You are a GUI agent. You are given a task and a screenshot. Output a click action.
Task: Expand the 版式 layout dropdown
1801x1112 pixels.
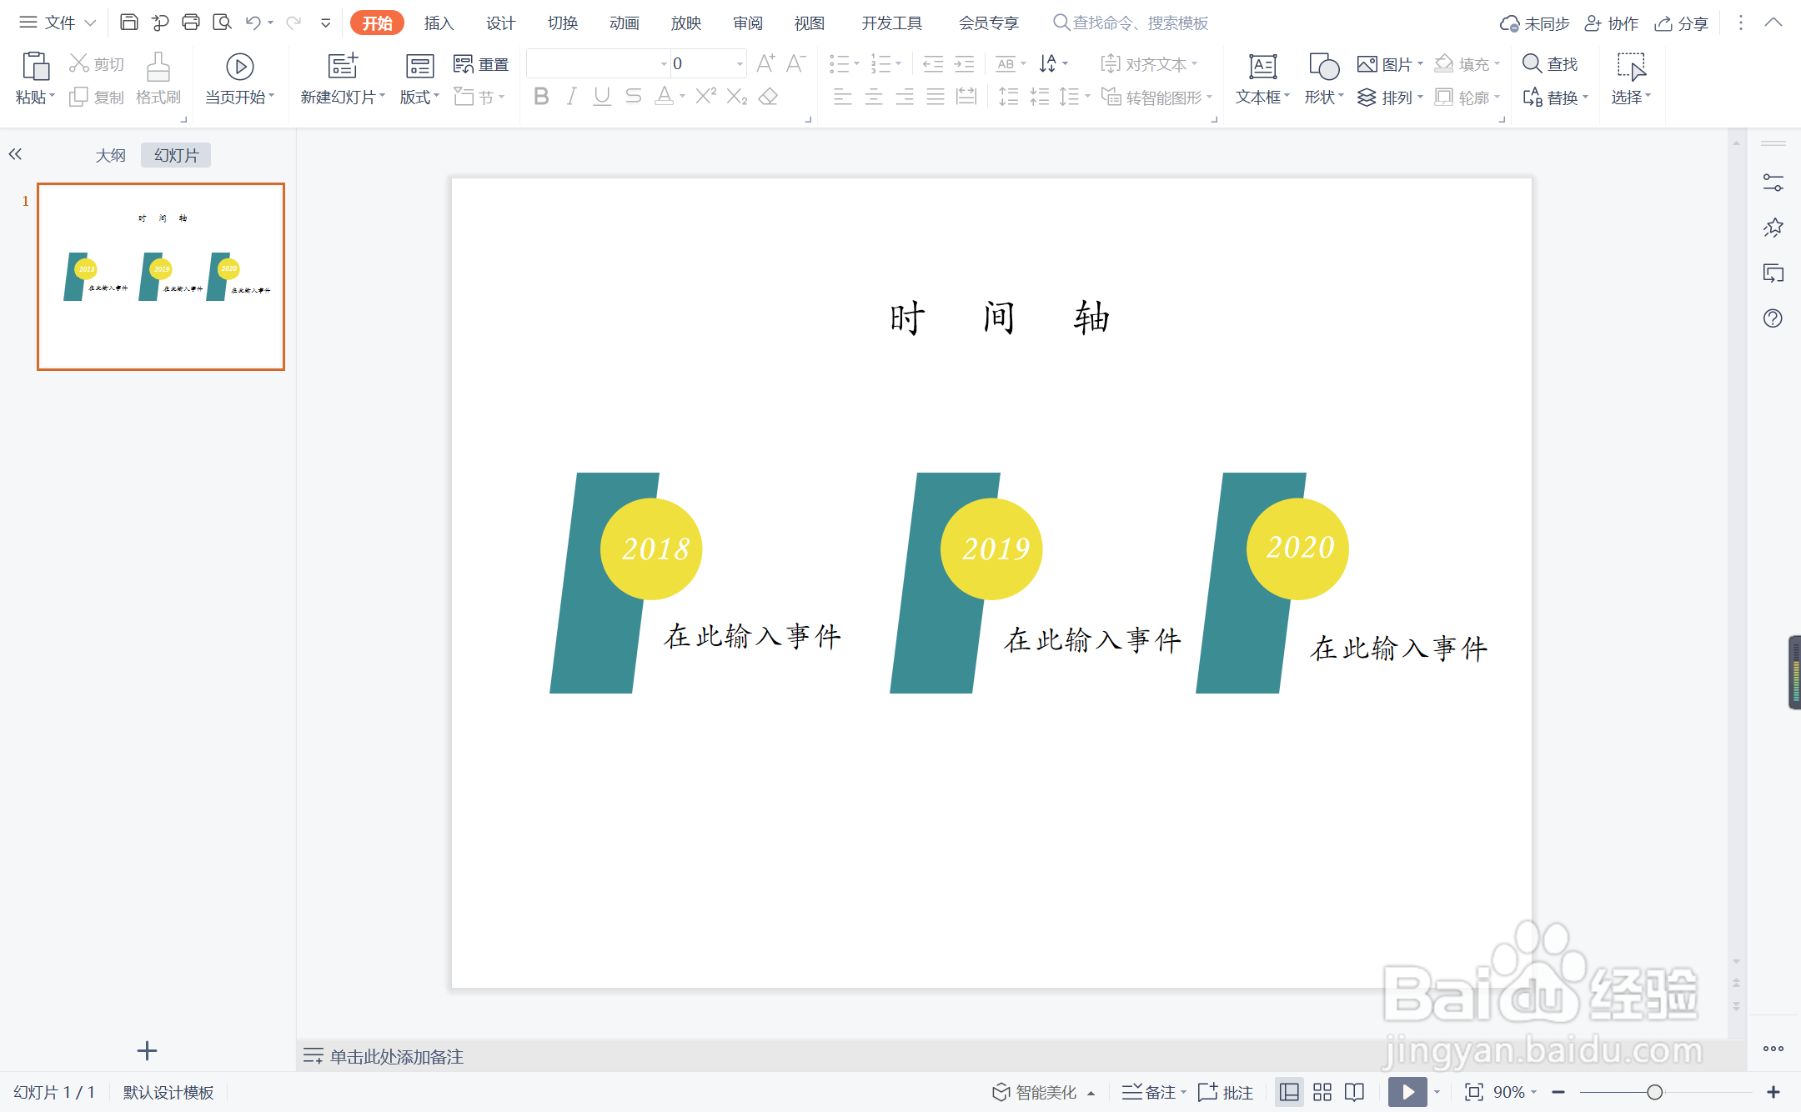pyautogui.click(x=419, y=98)
